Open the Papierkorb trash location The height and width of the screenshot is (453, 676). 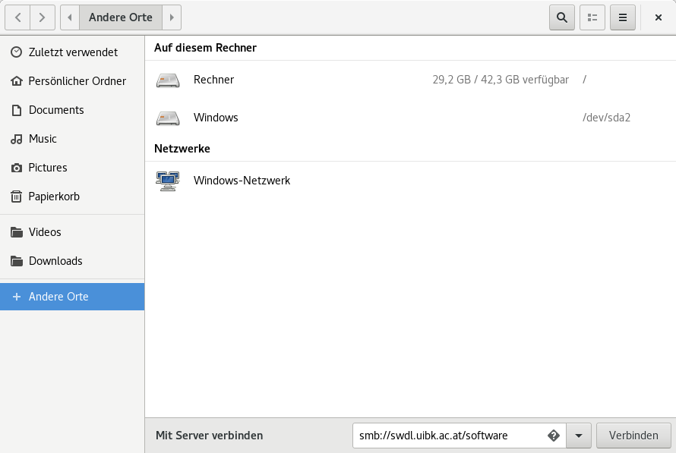coord(54,197)
